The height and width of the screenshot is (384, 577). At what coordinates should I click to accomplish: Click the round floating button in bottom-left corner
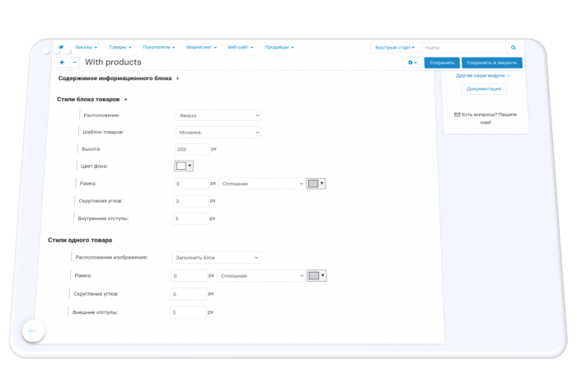point(34,330)
